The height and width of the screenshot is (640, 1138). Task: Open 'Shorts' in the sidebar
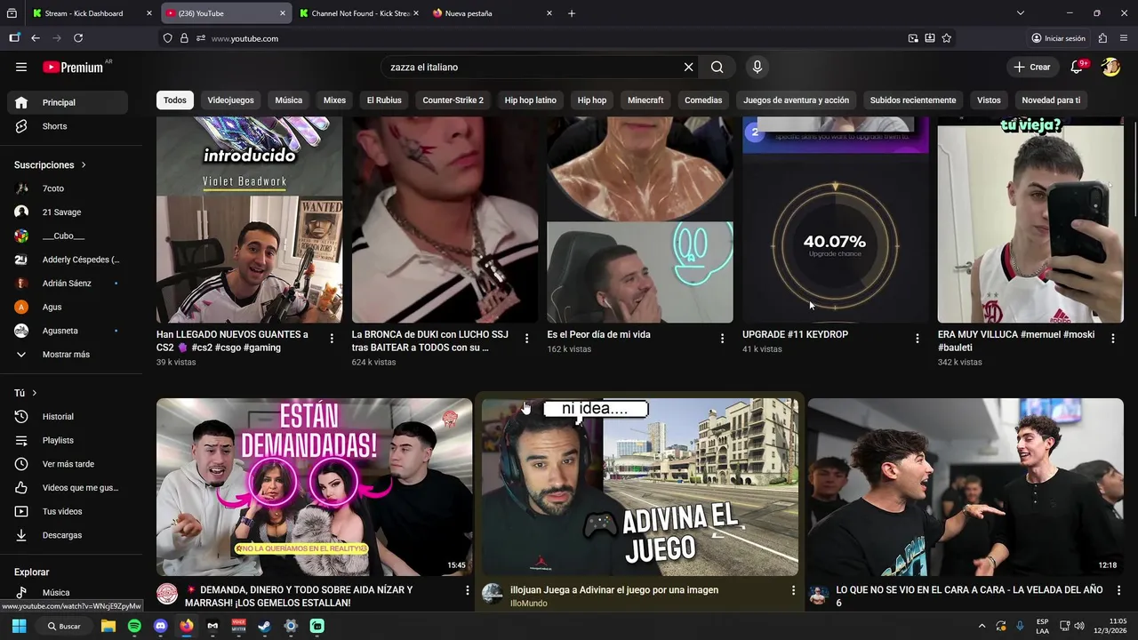(x=68, y=126)
